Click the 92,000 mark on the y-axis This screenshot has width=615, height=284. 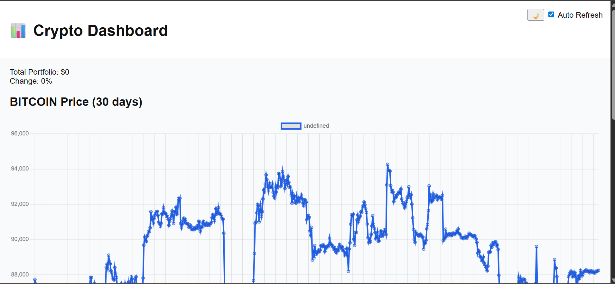(x=20, y=204)
